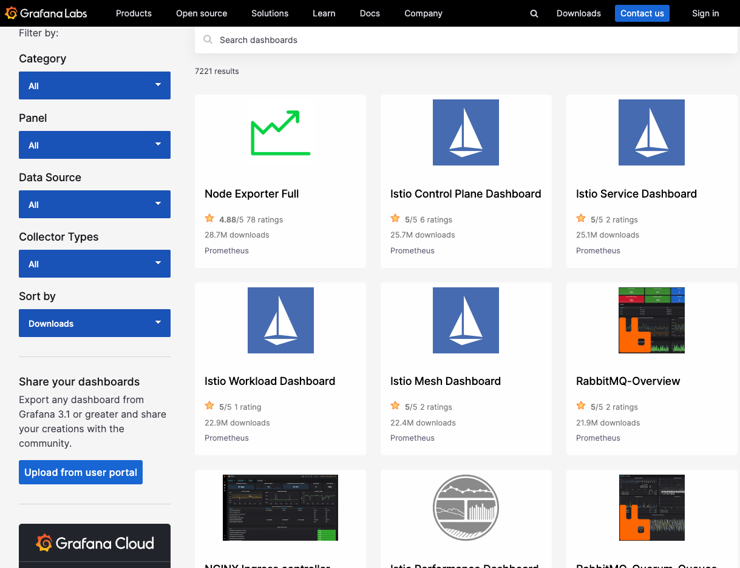Open the Node Exporter Full title
740x568 pixels.
tap(252, 194)
